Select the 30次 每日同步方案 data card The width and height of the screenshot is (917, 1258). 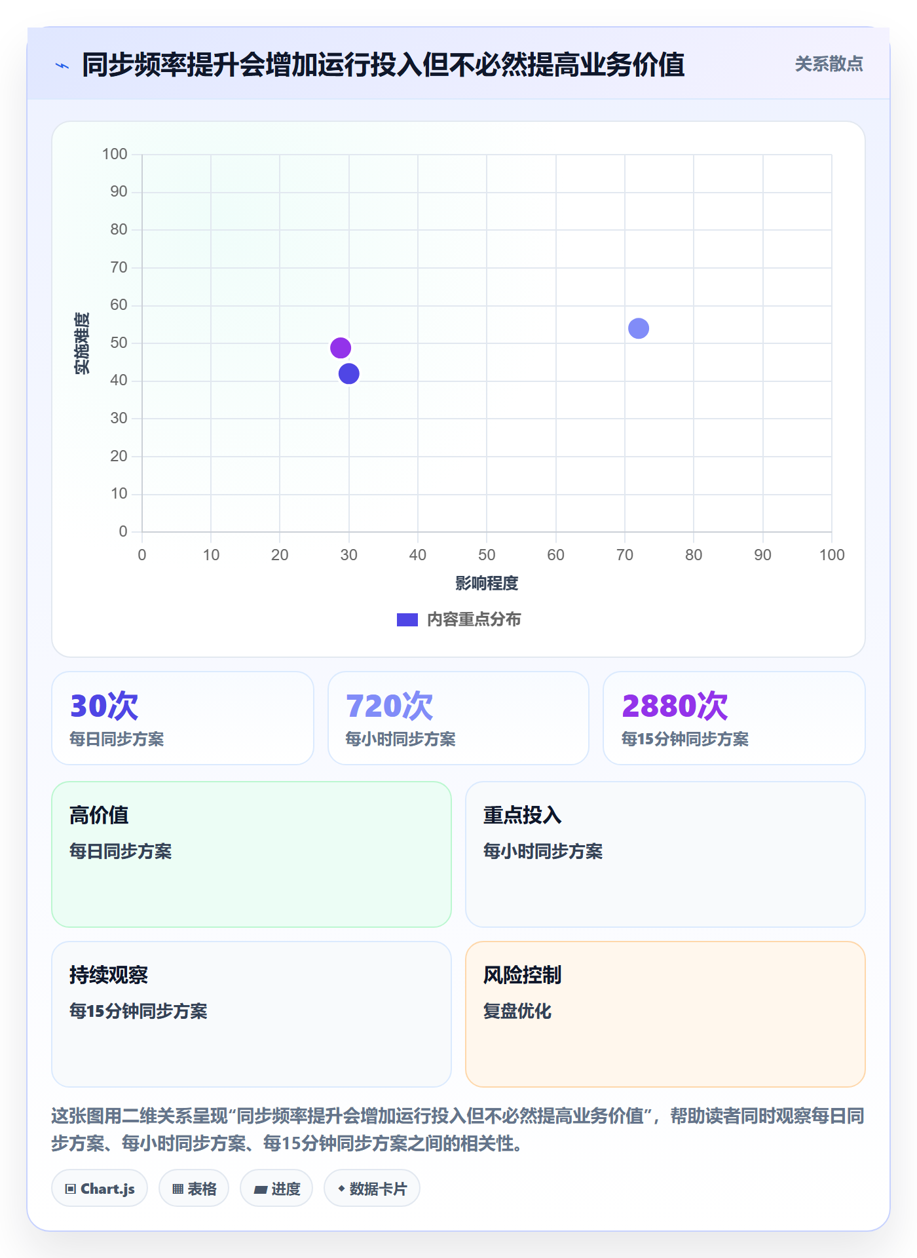click(183, 718)
